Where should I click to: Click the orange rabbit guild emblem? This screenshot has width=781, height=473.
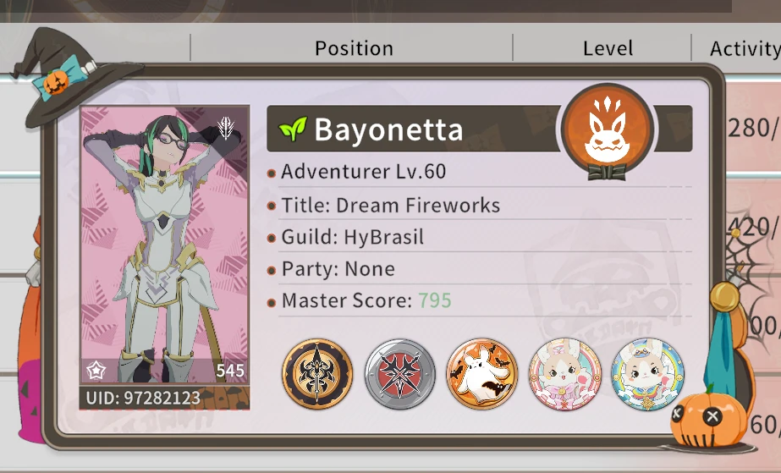(607, 129)
